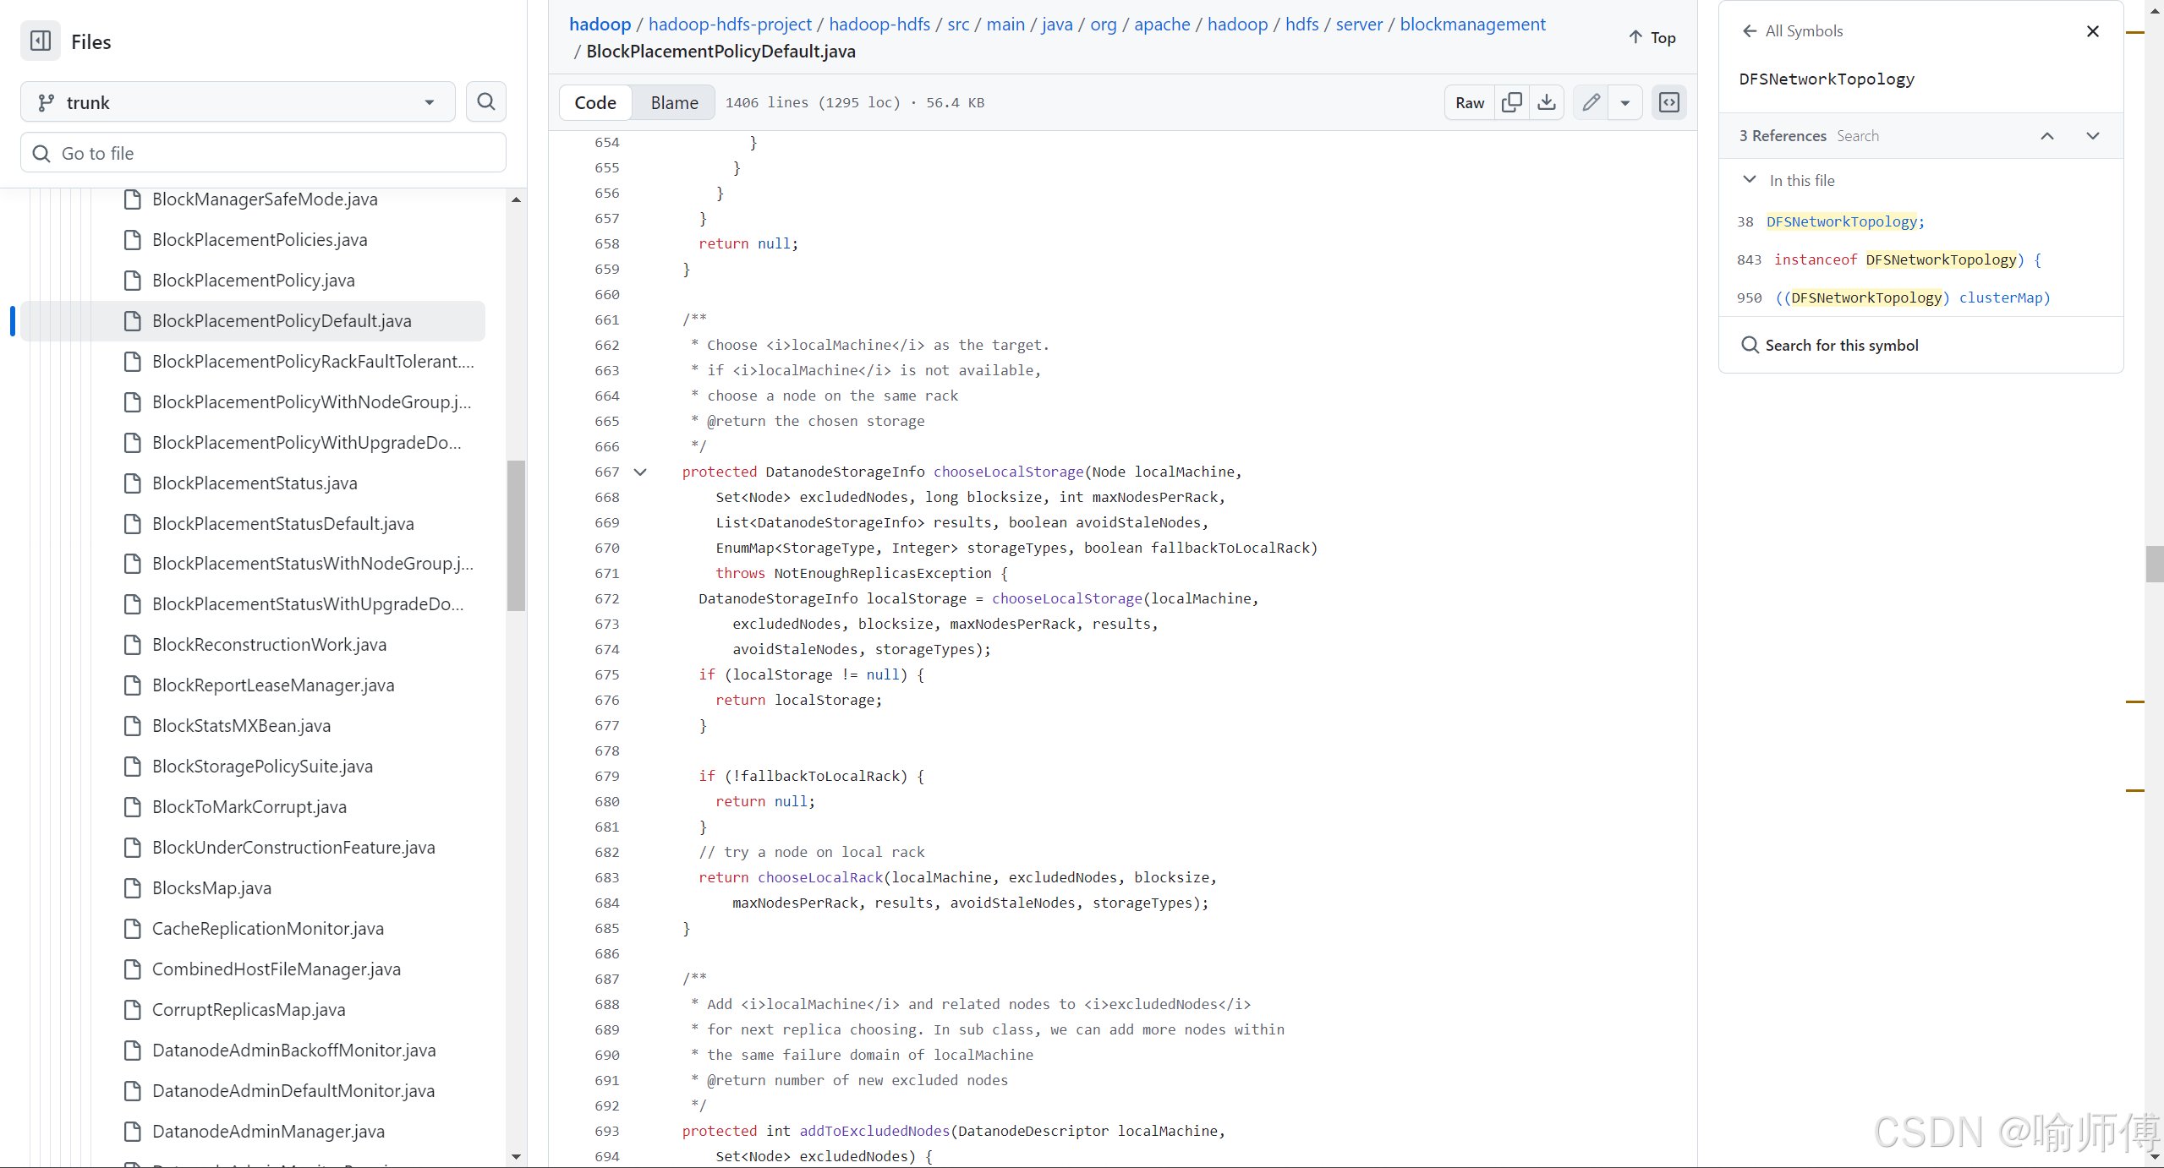This screenshot has height=1168, width=2164.
Task: Click file tree scroll up arrow
Action: [516, 199]
